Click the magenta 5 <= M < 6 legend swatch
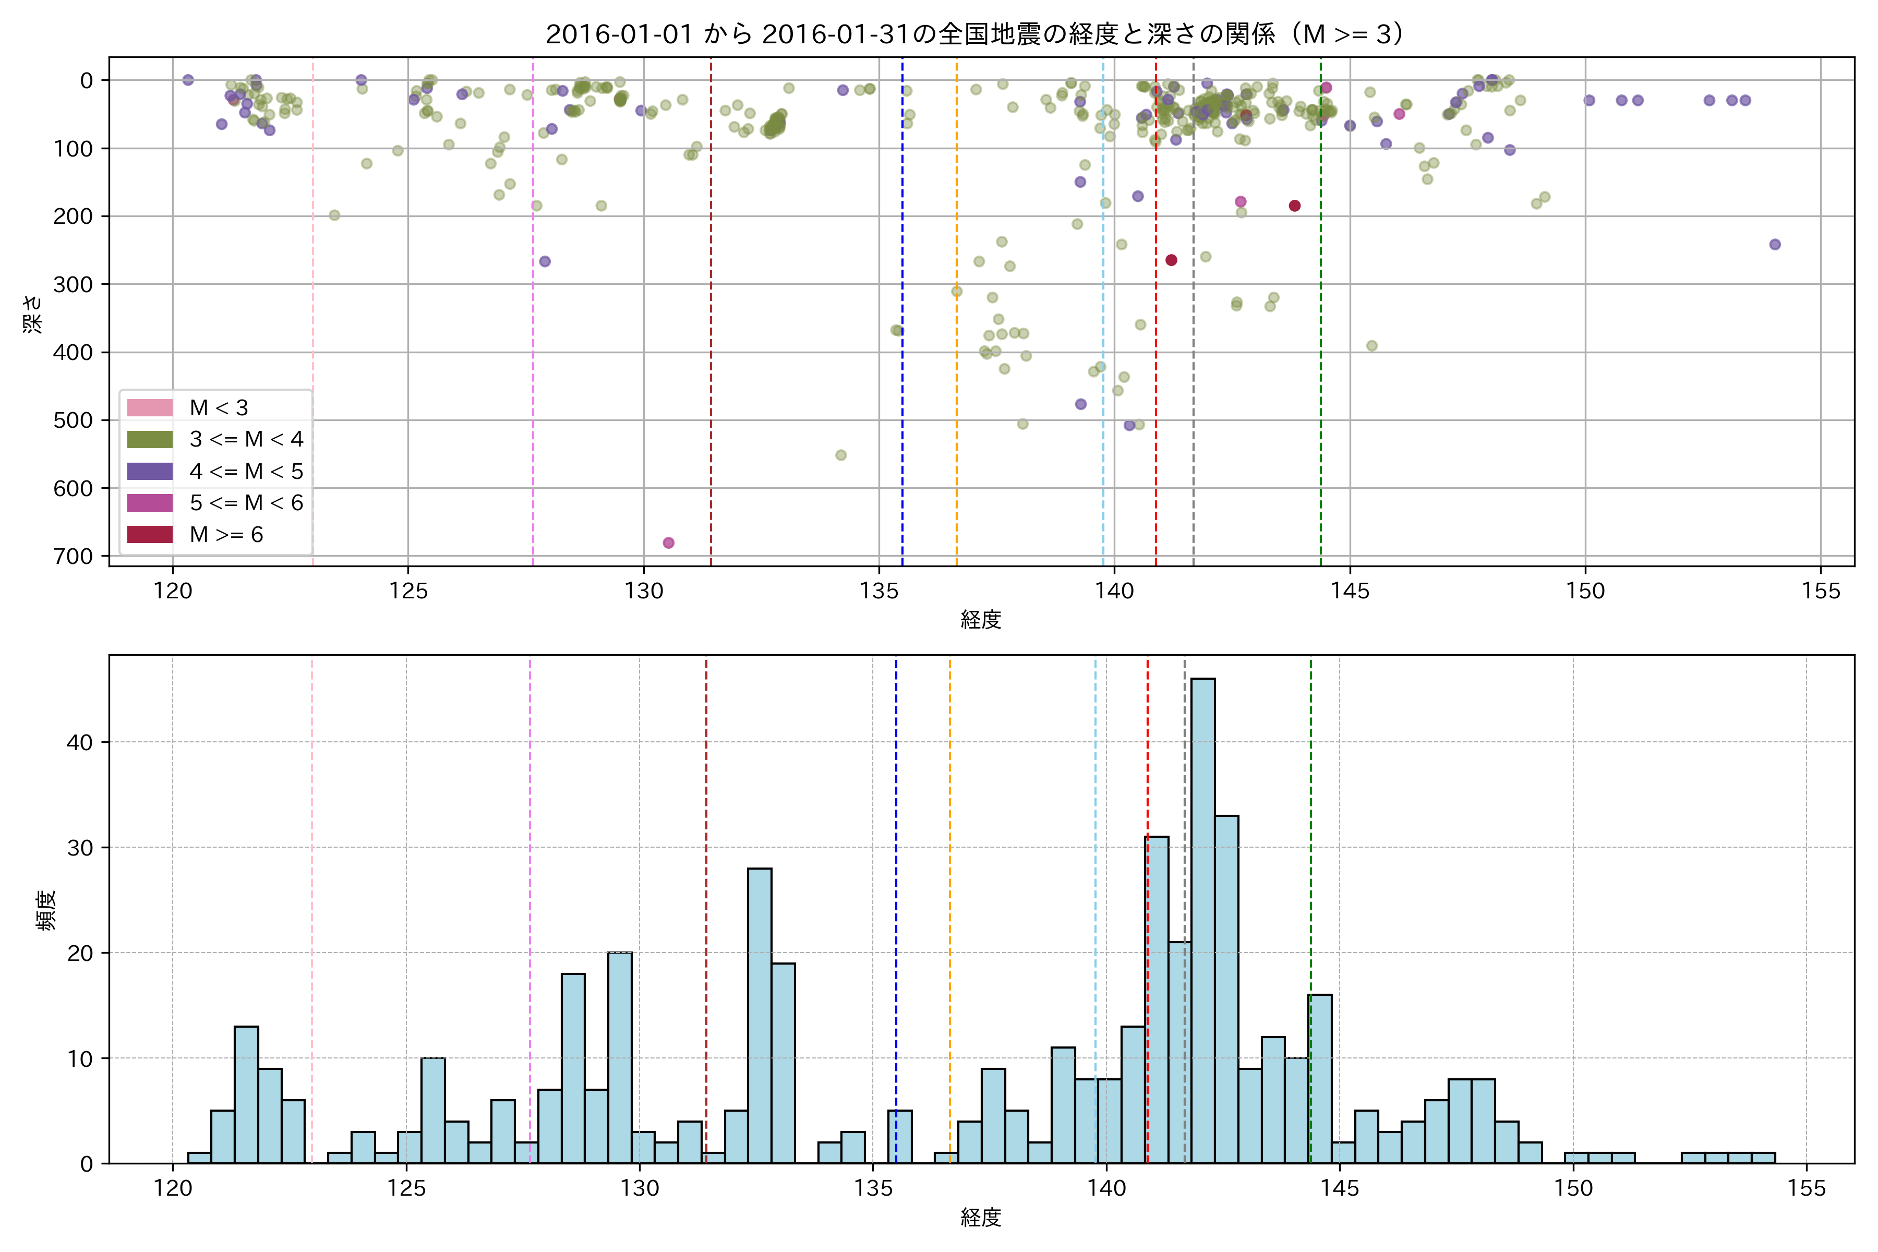Viewport: 1878px width, 1252px height. tap(149, 503)
